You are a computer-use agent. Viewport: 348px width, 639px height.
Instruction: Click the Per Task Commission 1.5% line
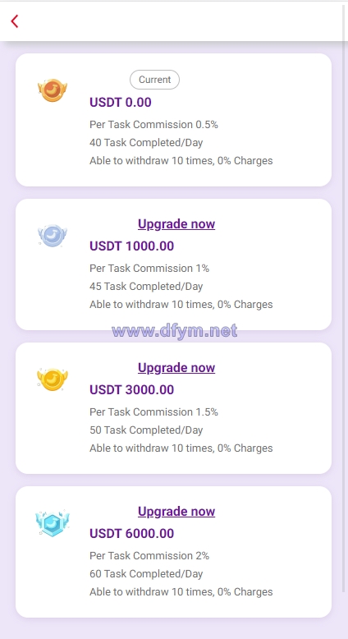tap(153, 412)
